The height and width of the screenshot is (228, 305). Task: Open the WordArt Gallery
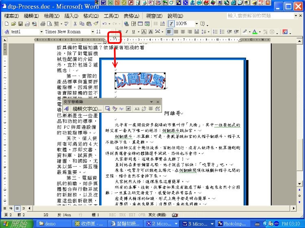pos(108,109)
